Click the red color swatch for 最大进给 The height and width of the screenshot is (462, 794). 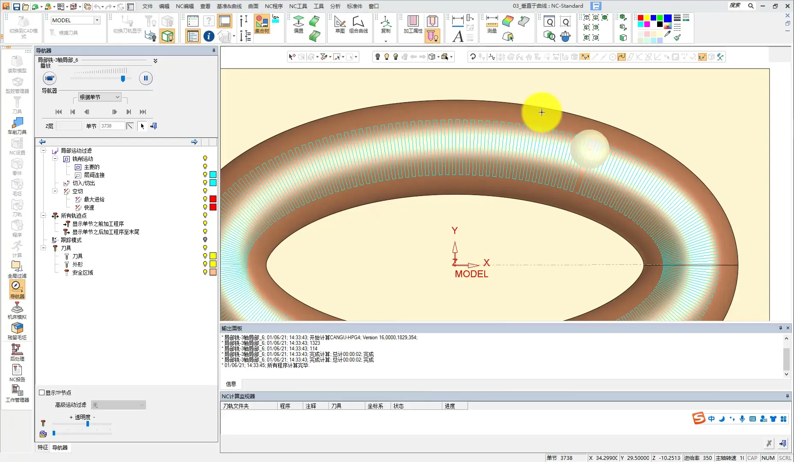tap(213, 199)
